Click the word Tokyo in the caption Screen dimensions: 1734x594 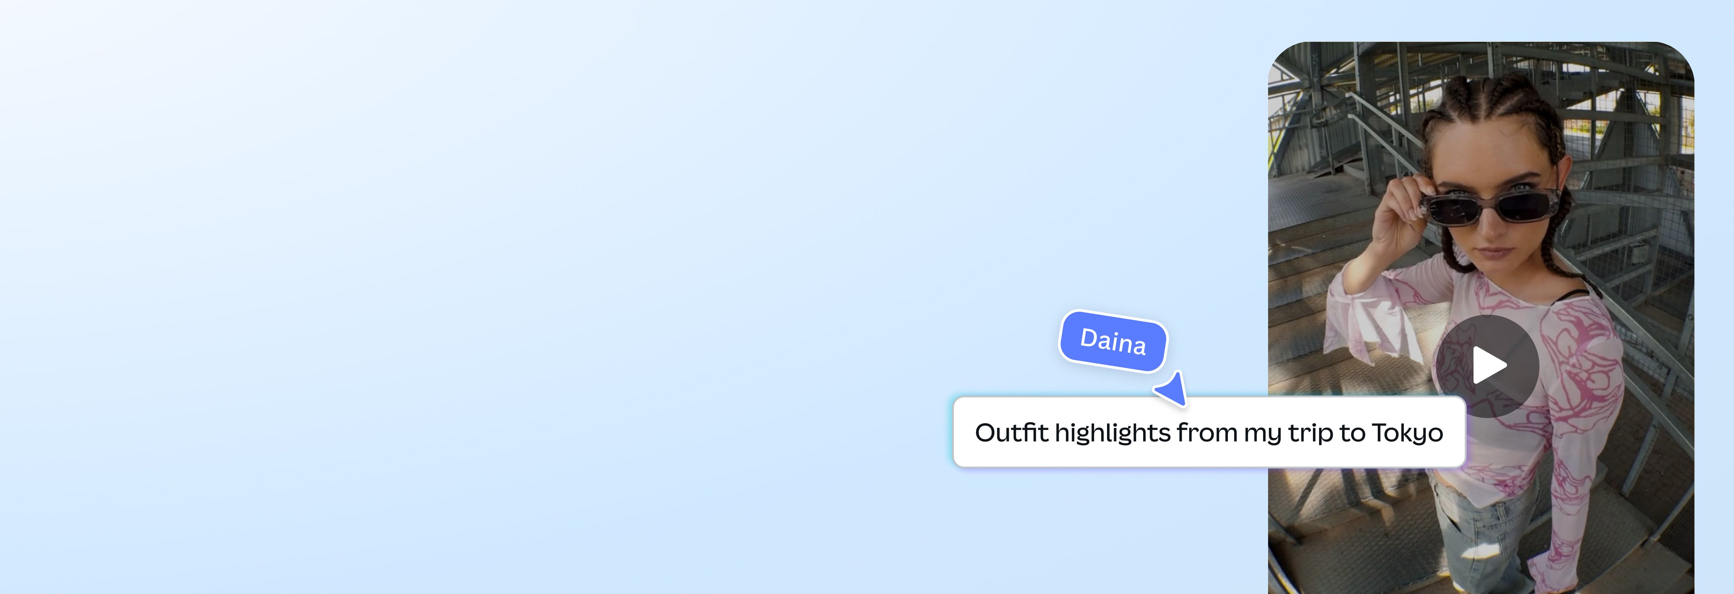pos(1407,433)
